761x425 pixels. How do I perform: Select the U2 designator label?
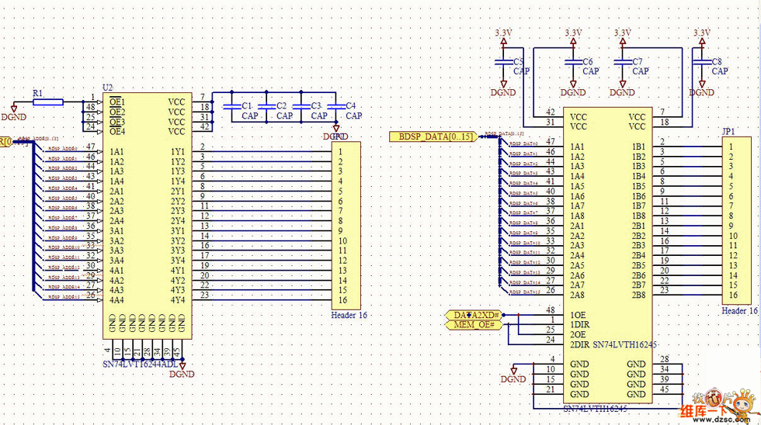click(108, 88)
